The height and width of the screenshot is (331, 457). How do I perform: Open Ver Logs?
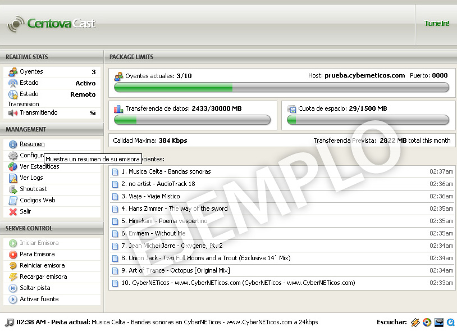pyautogui.click(x=31, y=178)
